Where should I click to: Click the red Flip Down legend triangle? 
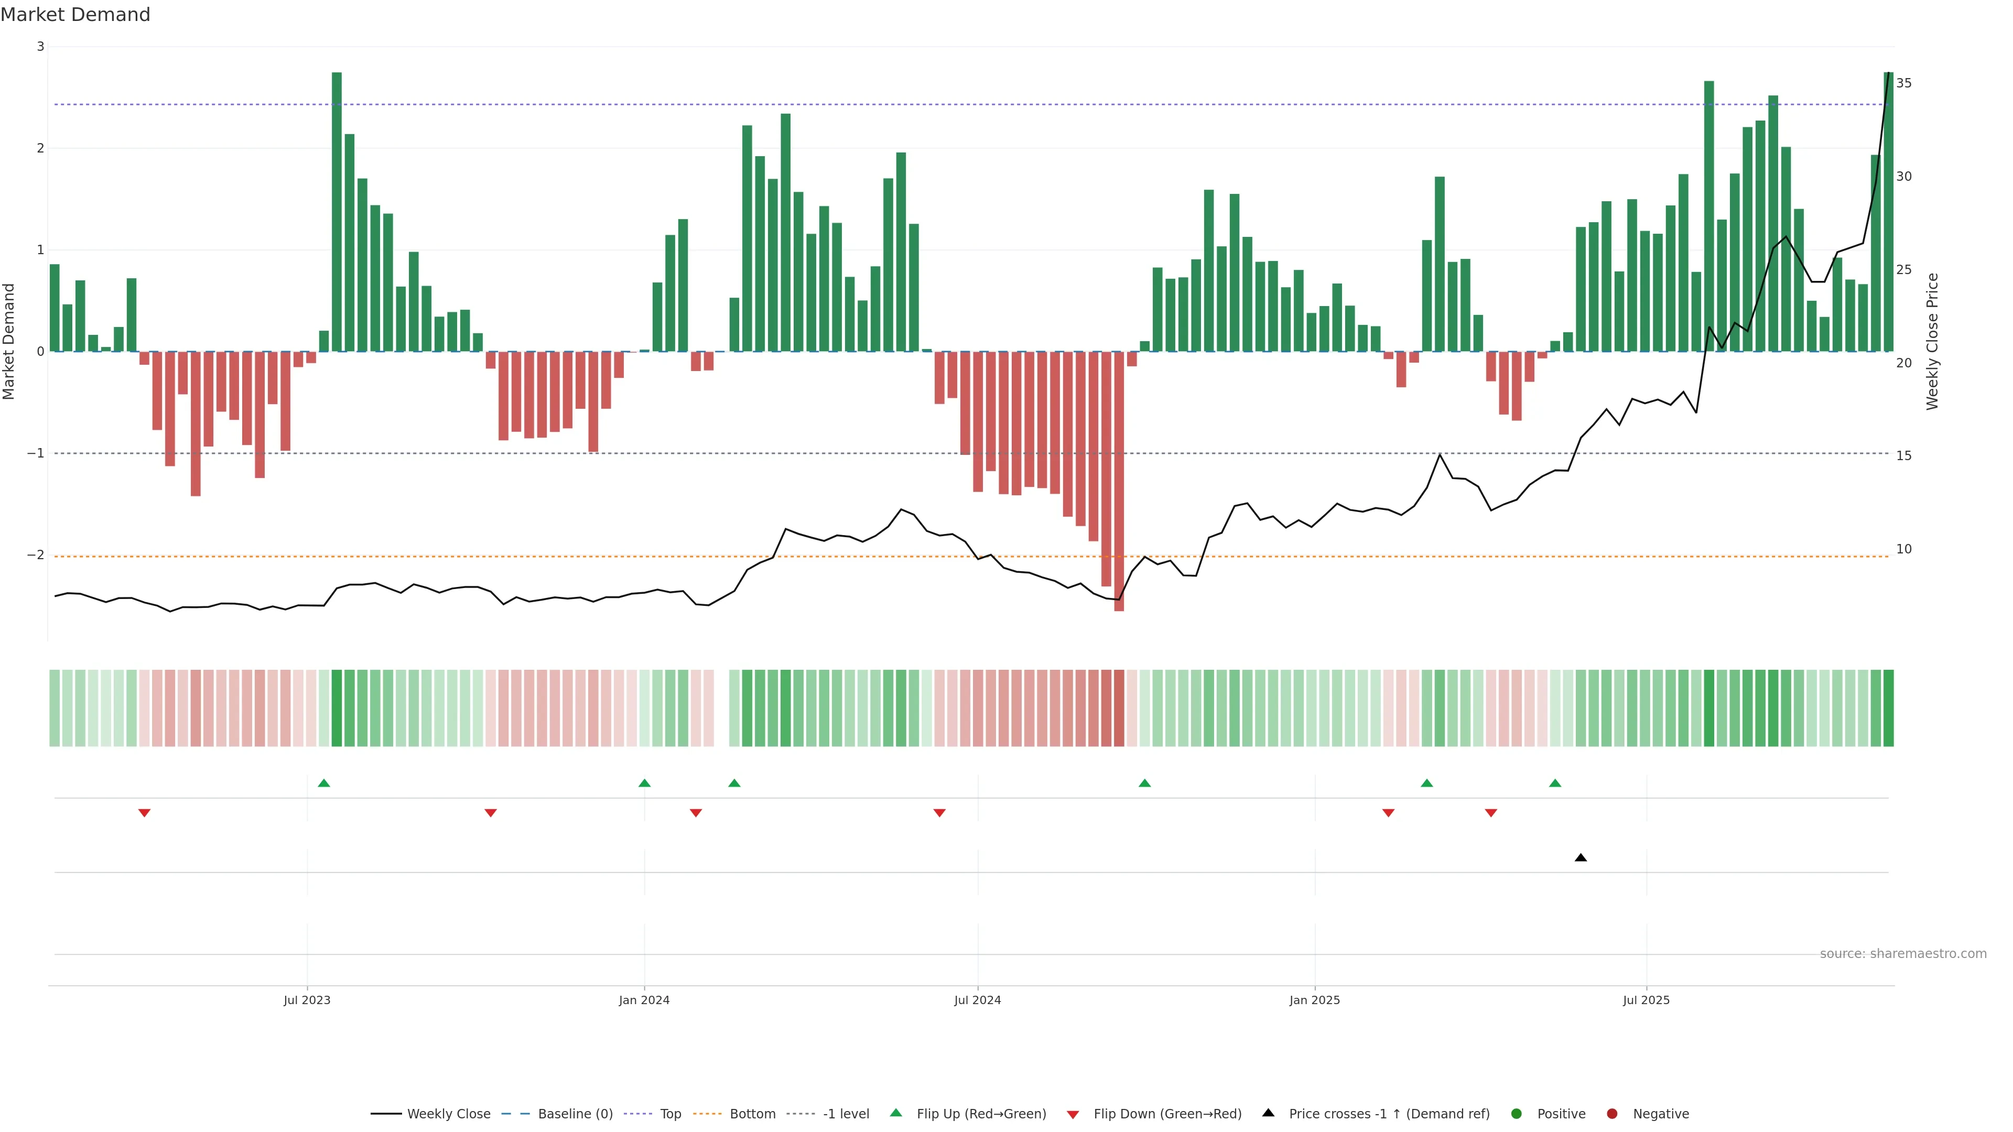pyautogui.click(x=1073, y=1115)
